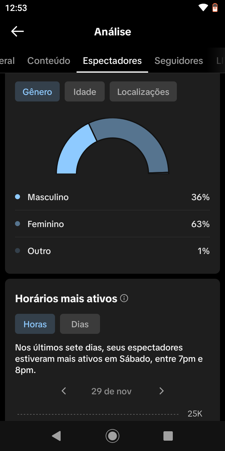225x451 pixels.
Task: Tap info icon beside Horários mais ativos
Action: point(124,298)
